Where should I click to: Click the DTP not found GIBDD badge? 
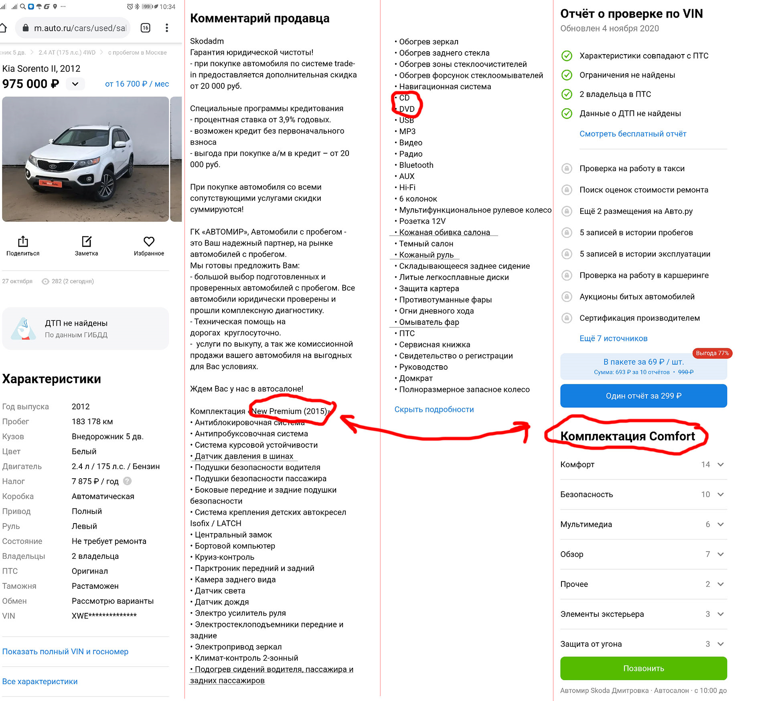85,328
